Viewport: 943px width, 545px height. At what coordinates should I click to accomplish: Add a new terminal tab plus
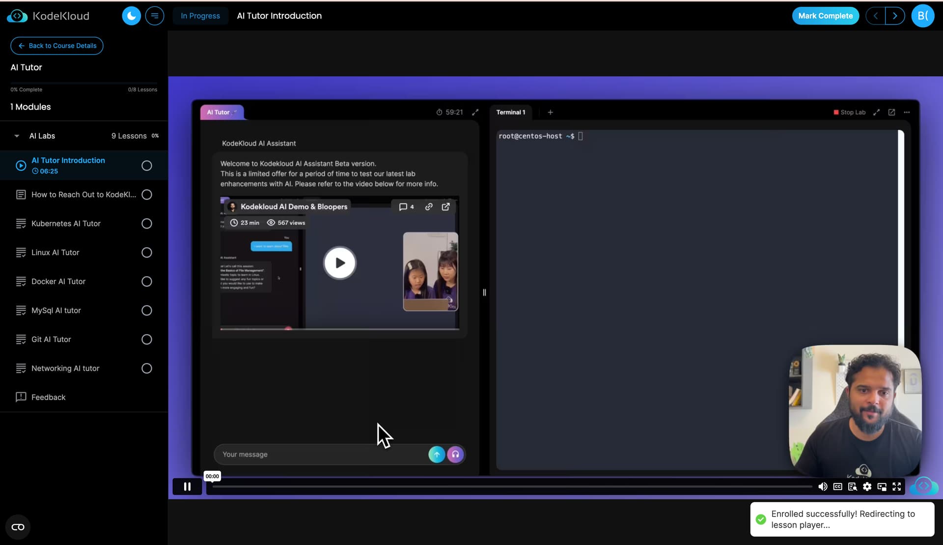coord(550,112)
